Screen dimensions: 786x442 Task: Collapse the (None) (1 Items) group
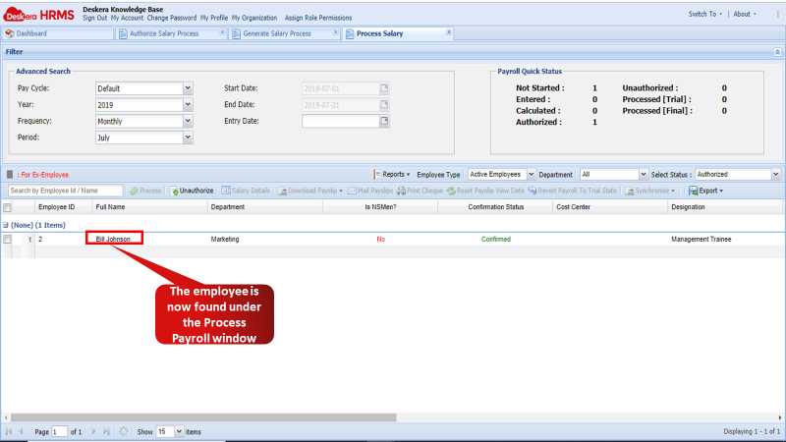[6, 225]
